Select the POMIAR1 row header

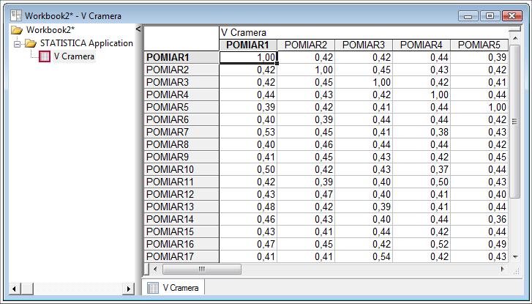(181, 57)
